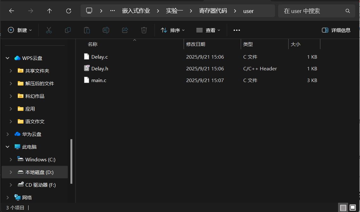
Task: Open the See more ellipsis menu
Action: (x=237, y=30)
